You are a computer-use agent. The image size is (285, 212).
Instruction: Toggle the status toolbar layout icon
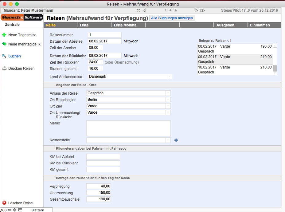[x=20, y=210]
